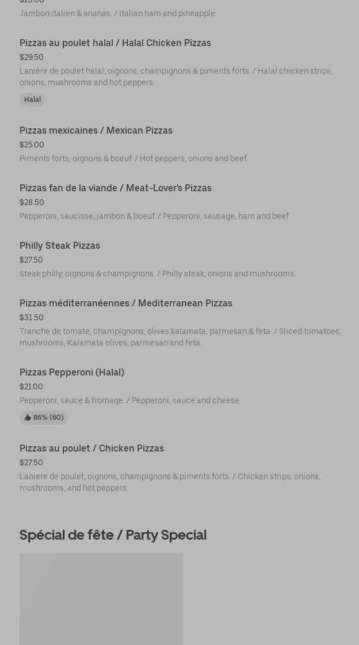Click the $21.00 Pepperoni pizza price
Viewport: 359px width, 645px height.
tap(31, 387)
